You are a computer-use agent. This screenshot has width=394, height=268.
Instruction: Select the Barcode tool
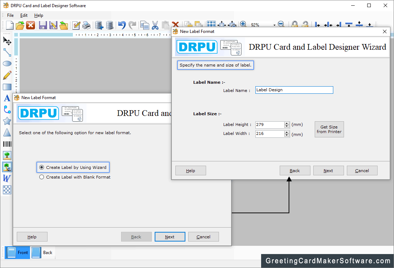point(7,144)
